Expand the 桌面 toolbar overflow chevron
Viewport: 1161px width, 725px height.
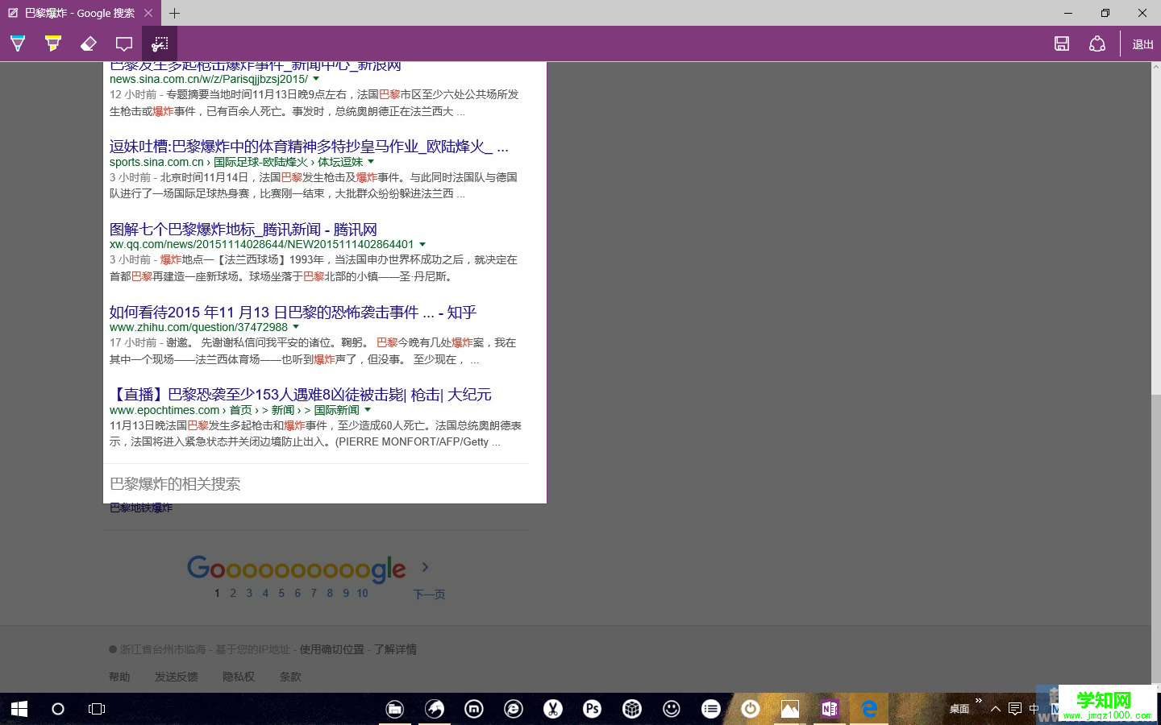click(979, 701)
